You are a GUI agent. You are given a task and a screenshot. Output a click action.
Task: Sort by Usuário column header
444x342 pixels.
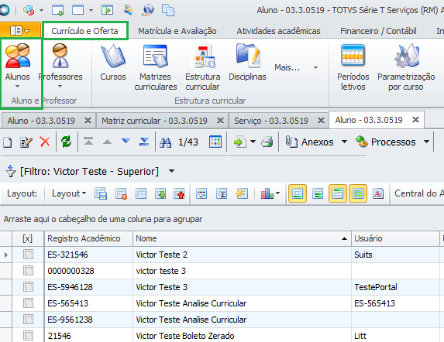pyautogui.click(x=396, y=238)
